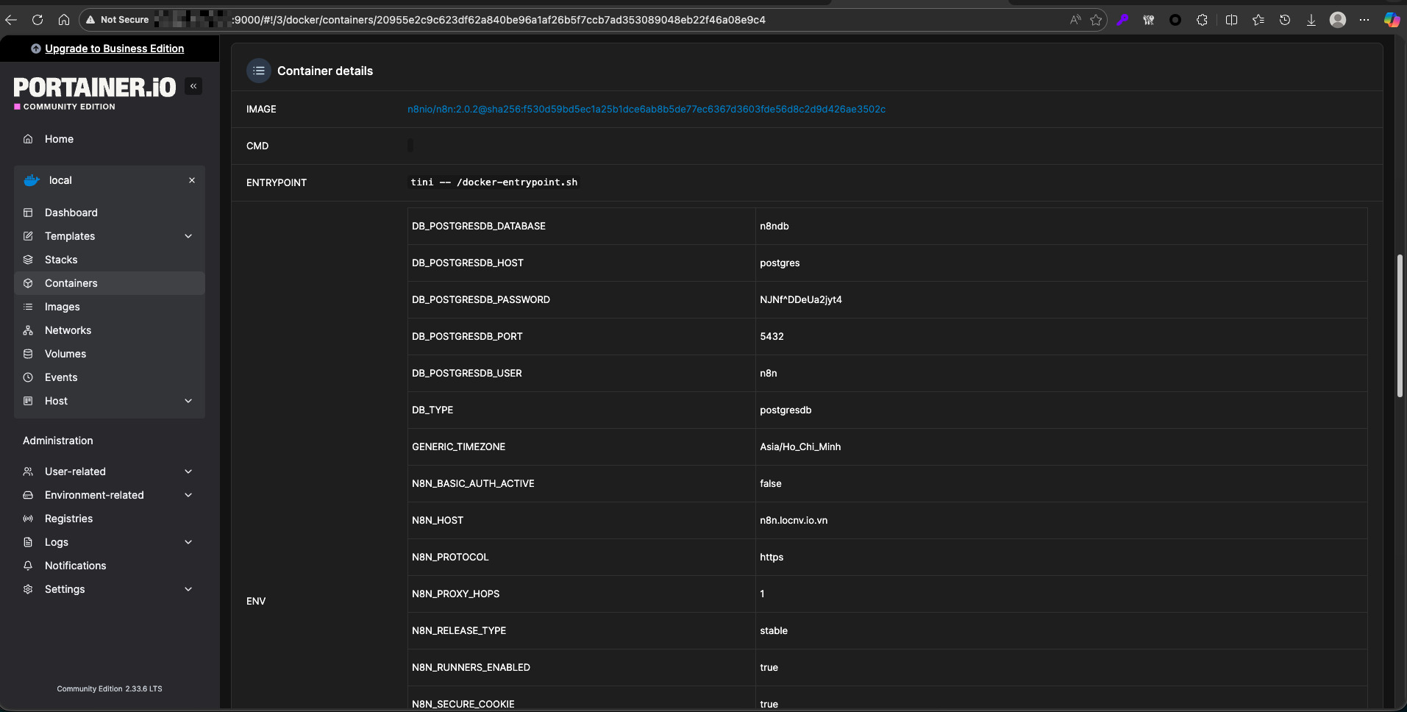Expand the User-related settings

(x=188, y=471)
